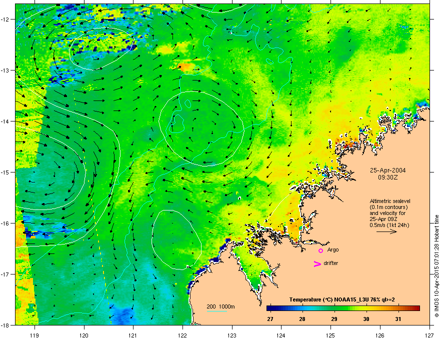Click the latitude axis label -14

pyautogui.click(x=5, y=121)
